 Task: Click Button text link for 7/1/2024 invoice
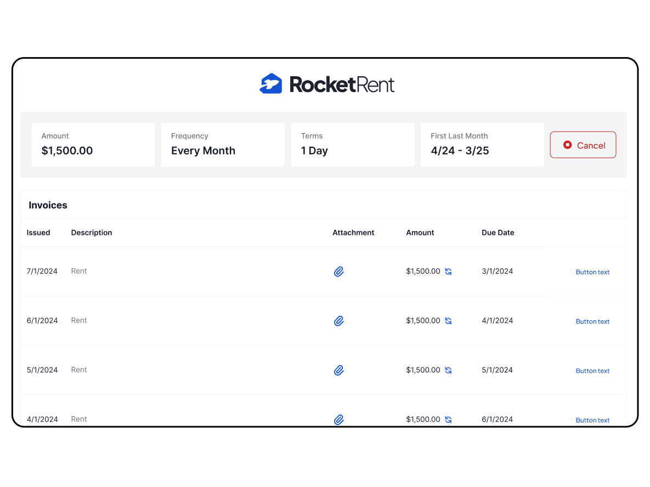592,272
